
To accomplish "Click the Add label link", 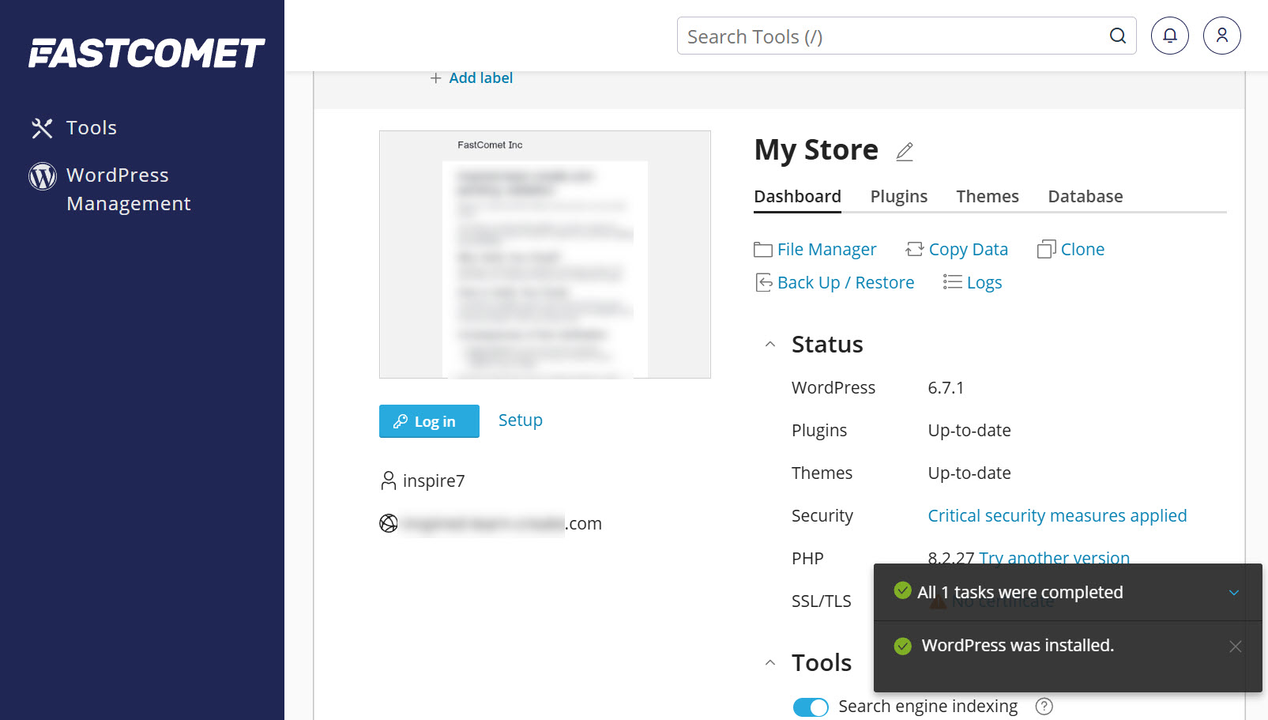I will (x=481, y=78).
